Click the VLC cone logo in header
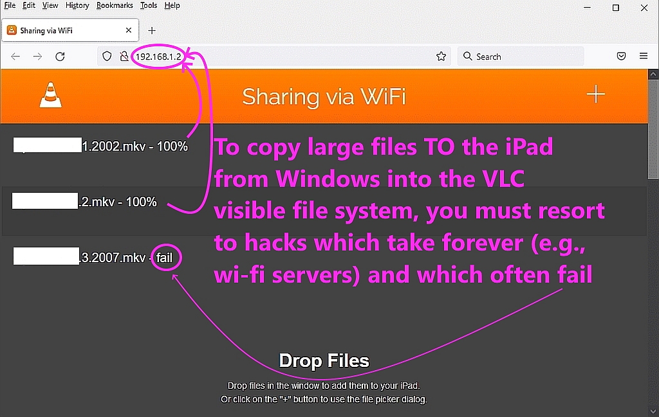659x417 pixels. pyautogui.click(x=50, y=95)
